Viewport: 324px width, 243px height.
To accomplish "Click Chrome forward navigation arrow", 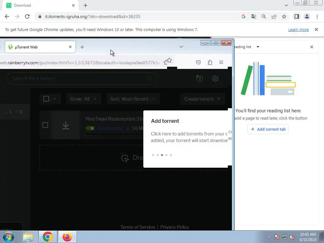I will pyautogui.click(x=17, y=16).
